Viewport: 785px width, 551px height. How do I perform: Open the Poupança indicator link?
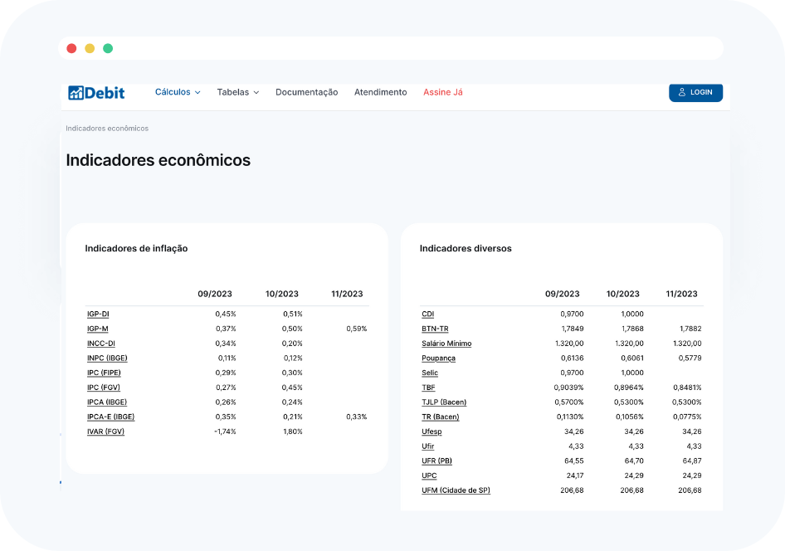[438, 358]
